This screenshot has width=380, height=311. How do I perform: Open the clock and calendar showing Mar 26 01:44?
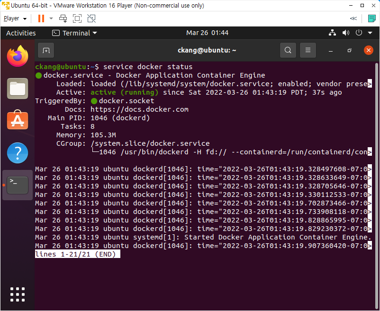coord(207,33)
